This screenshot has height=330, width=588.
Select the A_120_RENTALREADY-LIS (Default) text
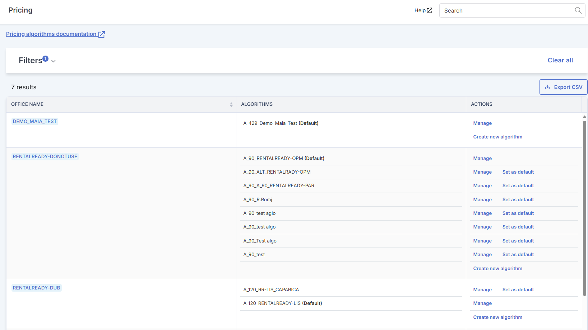[x=283, y=303]
